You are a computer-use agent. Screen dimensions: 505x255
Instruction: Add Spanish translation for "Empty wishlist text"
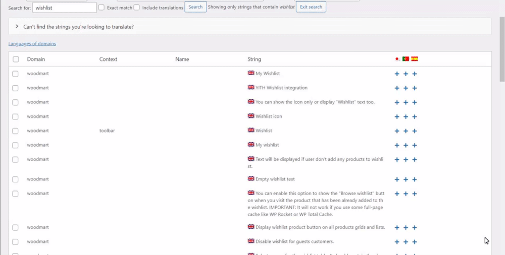click(x=415, y=179)
